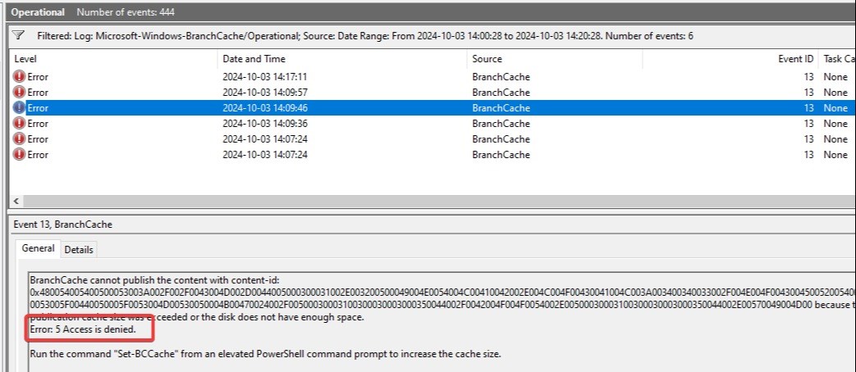Image resolution: width=856 pixels, height=372 pixels.
Task: Click the error icon of the 14:09:36 event
Action: tap(19, 123)
